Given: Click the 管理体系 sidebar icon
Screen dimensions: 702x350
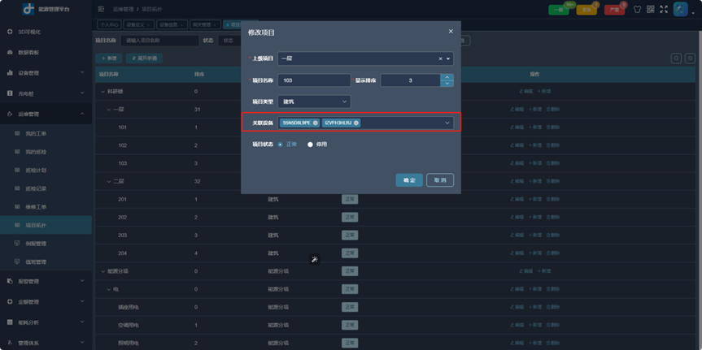Looking at the screenshot, I should tap(10, 343).
